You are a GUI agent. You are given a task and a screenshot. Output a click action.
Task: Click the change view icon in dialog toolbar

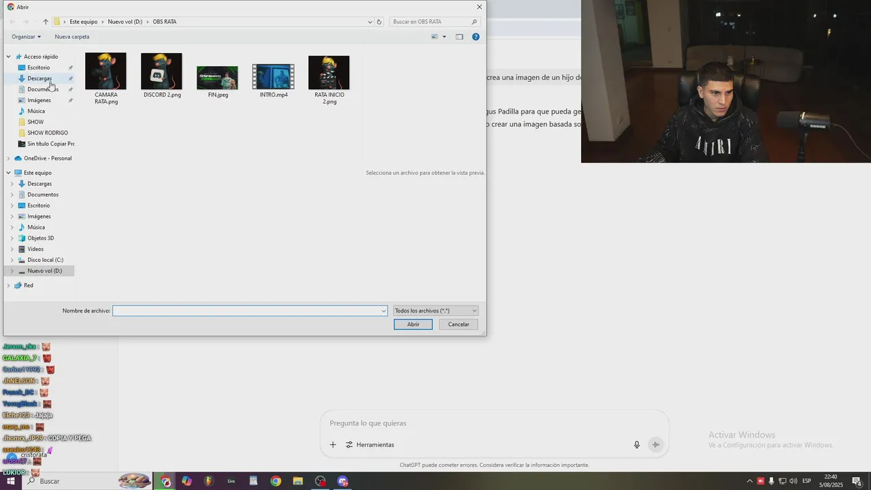point(435,37)
